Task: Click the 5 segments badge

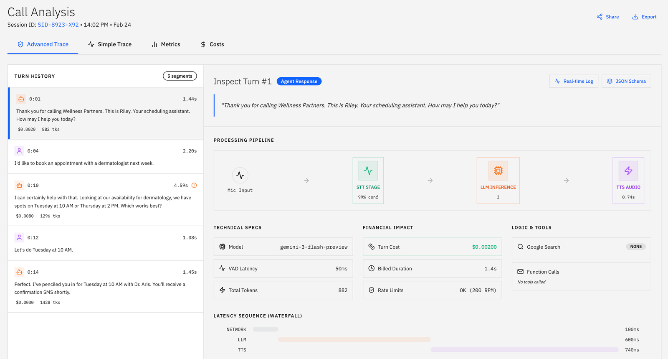Action: click(x=180, y=76)
